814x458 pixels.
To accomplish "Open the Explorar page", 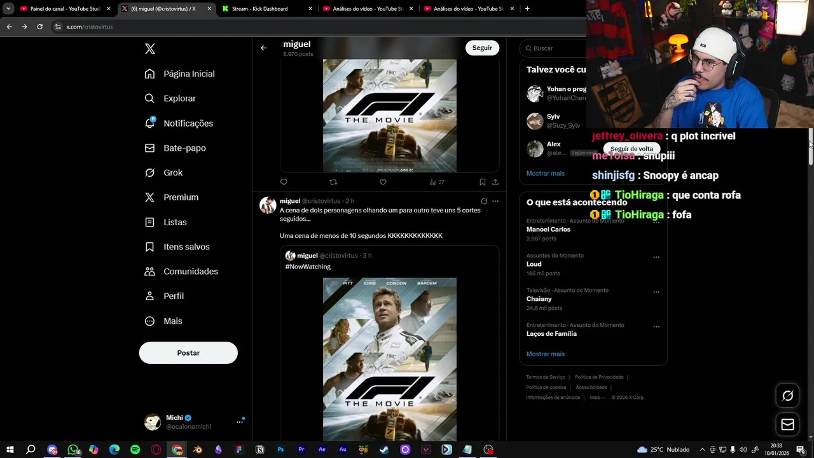I will [170, 99].
